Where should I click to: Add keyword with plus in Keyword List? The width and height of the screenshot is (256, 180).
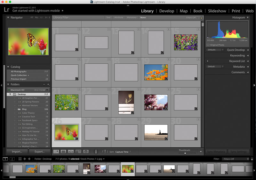click(x=207, y=61)
